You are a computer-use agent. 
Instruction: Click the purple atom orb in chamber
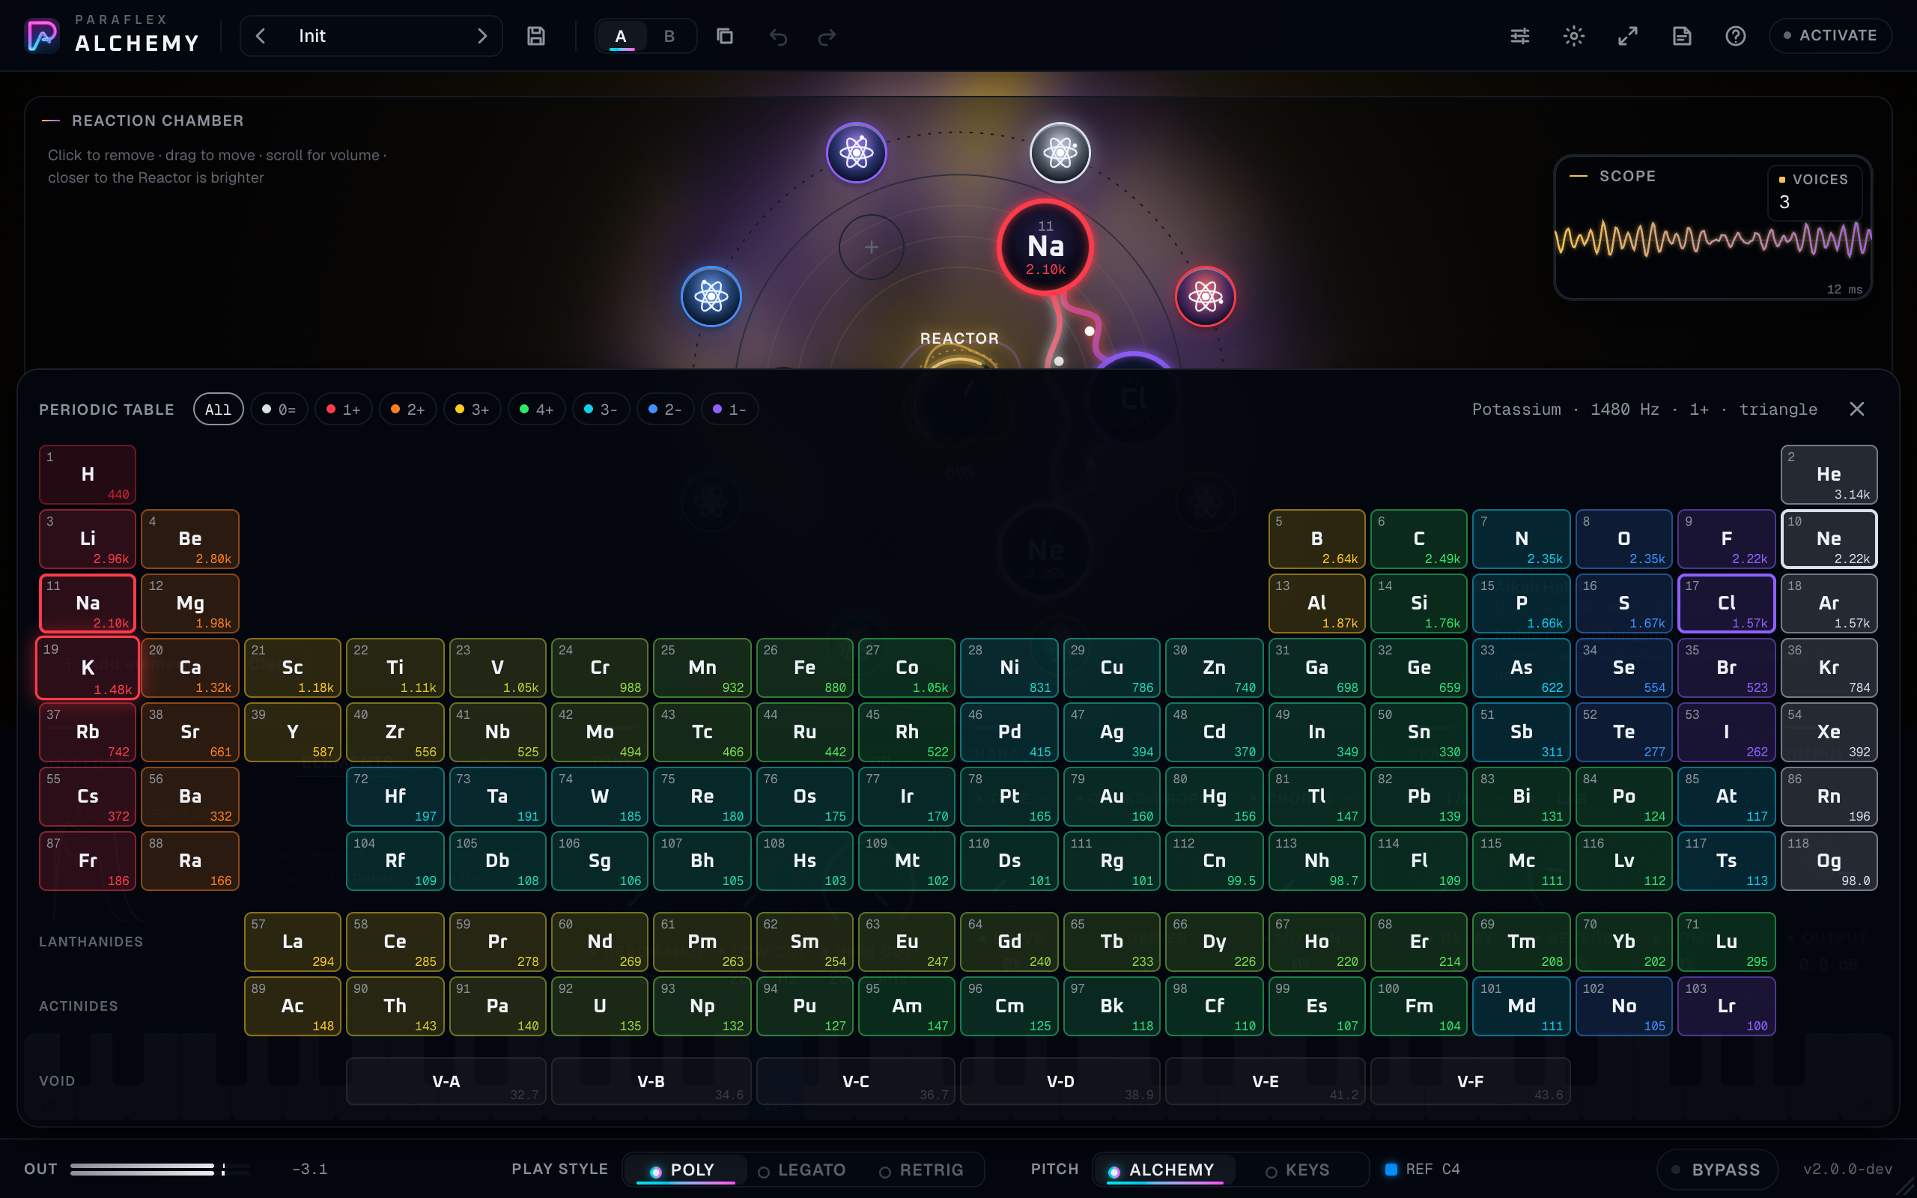[857, 152]
